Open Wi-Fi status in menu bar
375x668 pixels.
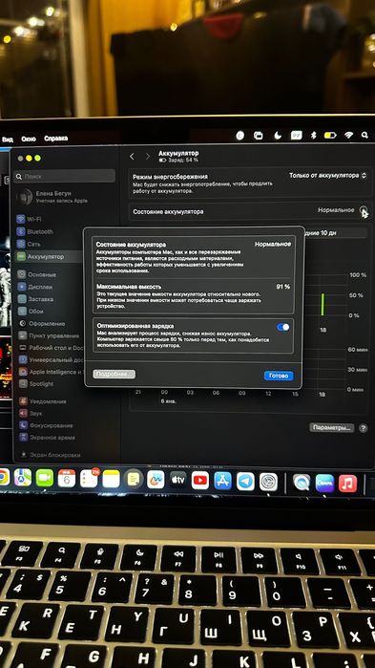tap(348, 136)
